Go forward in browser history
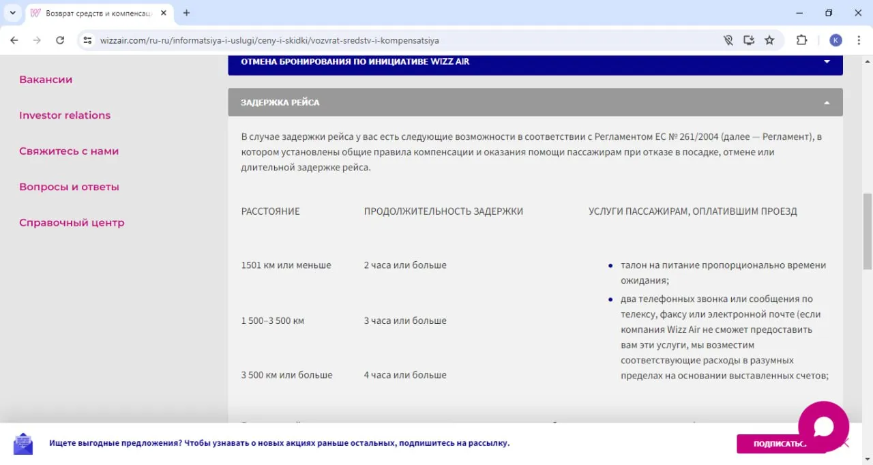This screenshot has height=465, width=873. 37,40
